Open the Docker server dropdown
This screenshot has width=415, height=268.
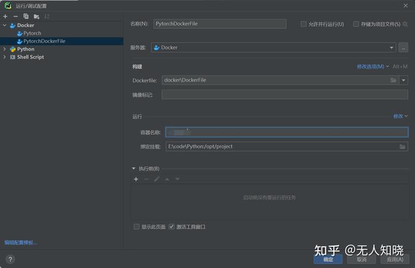273,48
